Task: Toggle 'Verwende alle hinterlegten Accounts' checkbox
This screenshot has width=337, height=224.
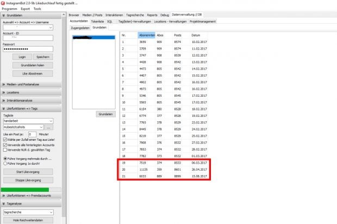Action: (5, 145)
